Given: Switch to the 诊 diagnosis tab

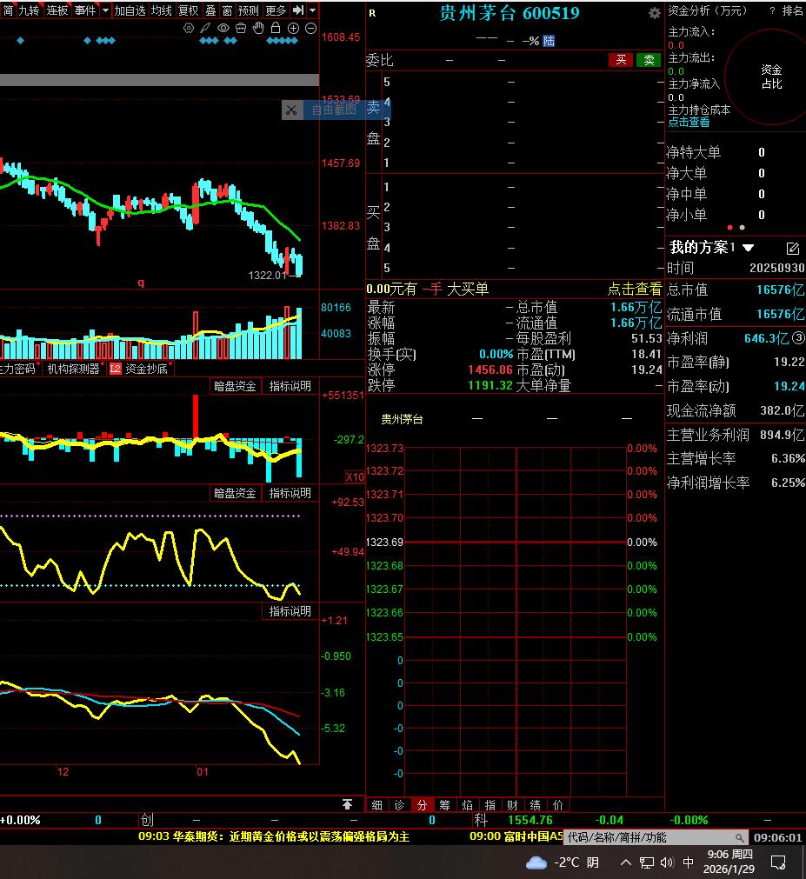Looking at the screenshot, I should tap(400, 805).
